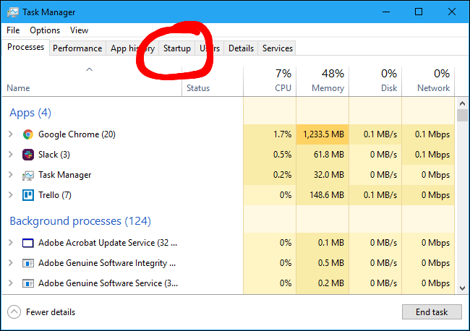Click the scrollbar down arrow
The height and width of the screenshot is (331, 470).
click(462, 288)
